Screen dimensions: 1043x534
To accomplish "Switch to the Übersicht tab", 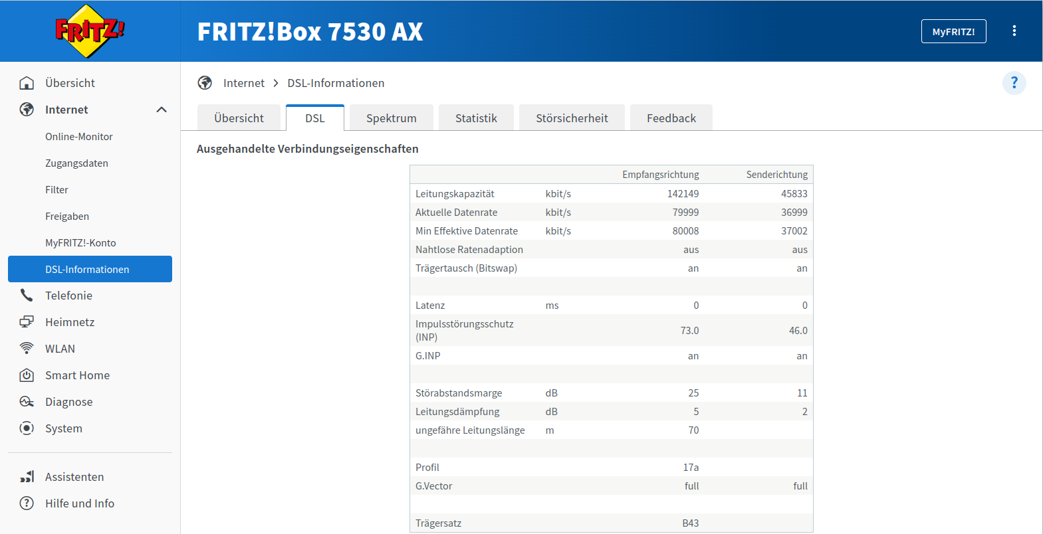I will coord(239,118).
